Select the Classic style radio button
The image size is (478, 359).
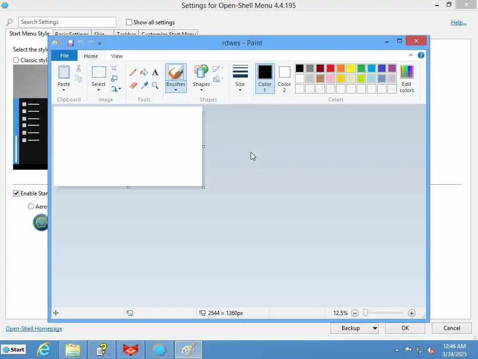coord(16,60)
